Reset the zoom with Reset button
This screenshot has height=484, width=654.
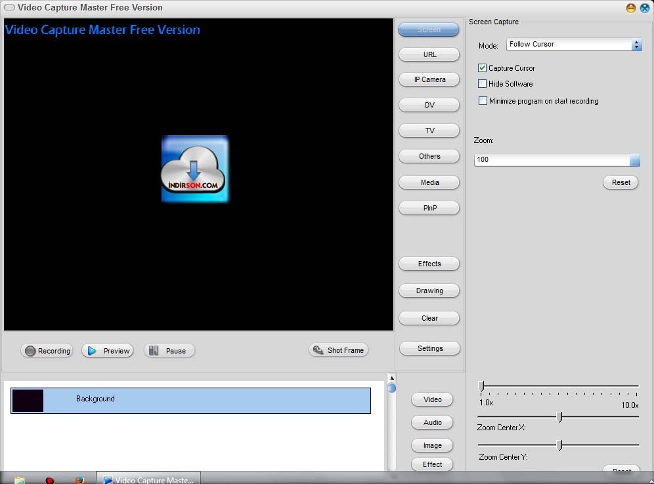point(621,182)
